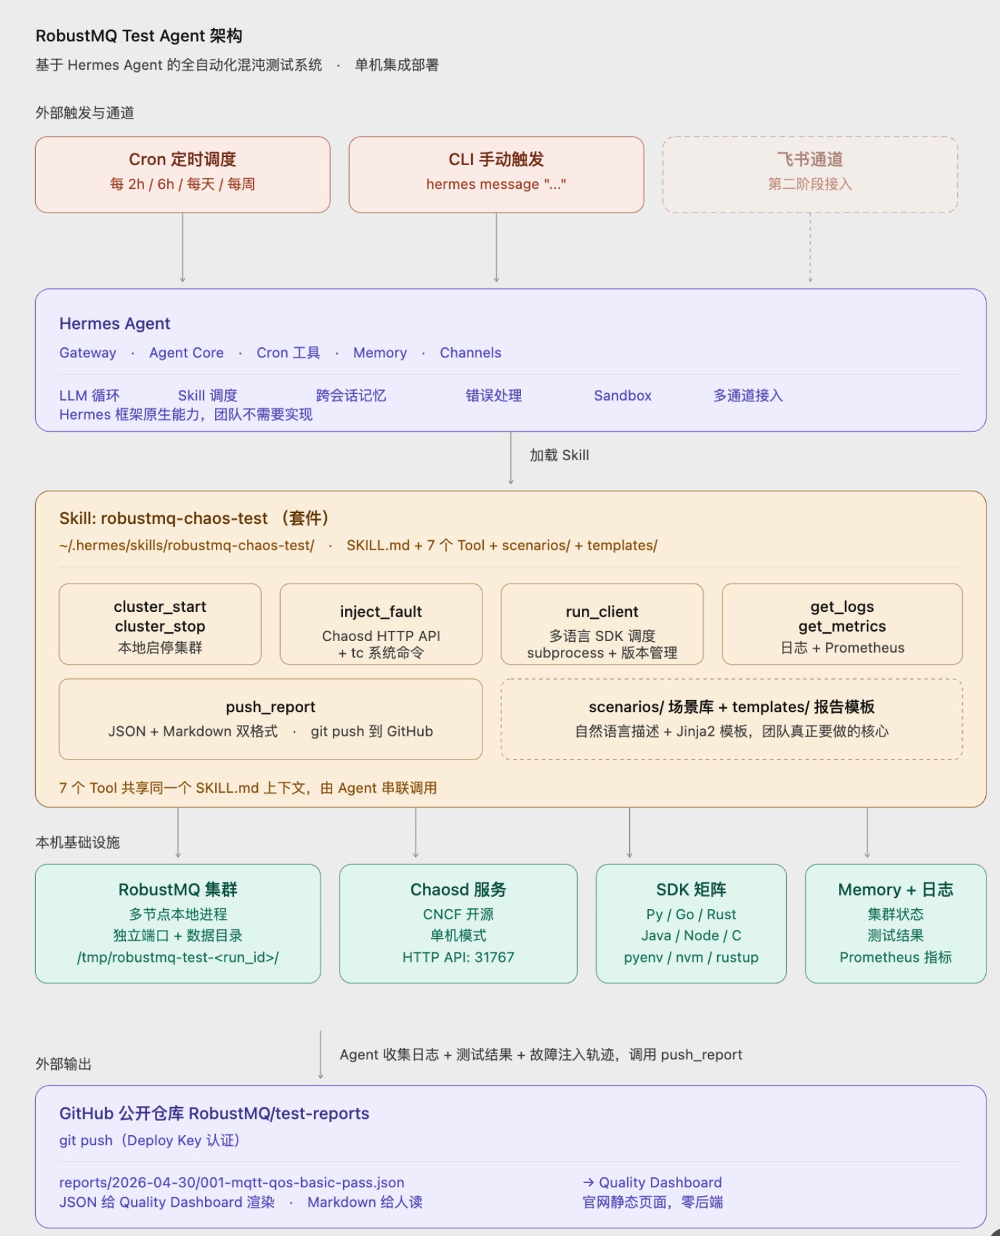Select the scenarios/ 场景库 dashed box
1000x1236 pixels.
tap(731, 719)
